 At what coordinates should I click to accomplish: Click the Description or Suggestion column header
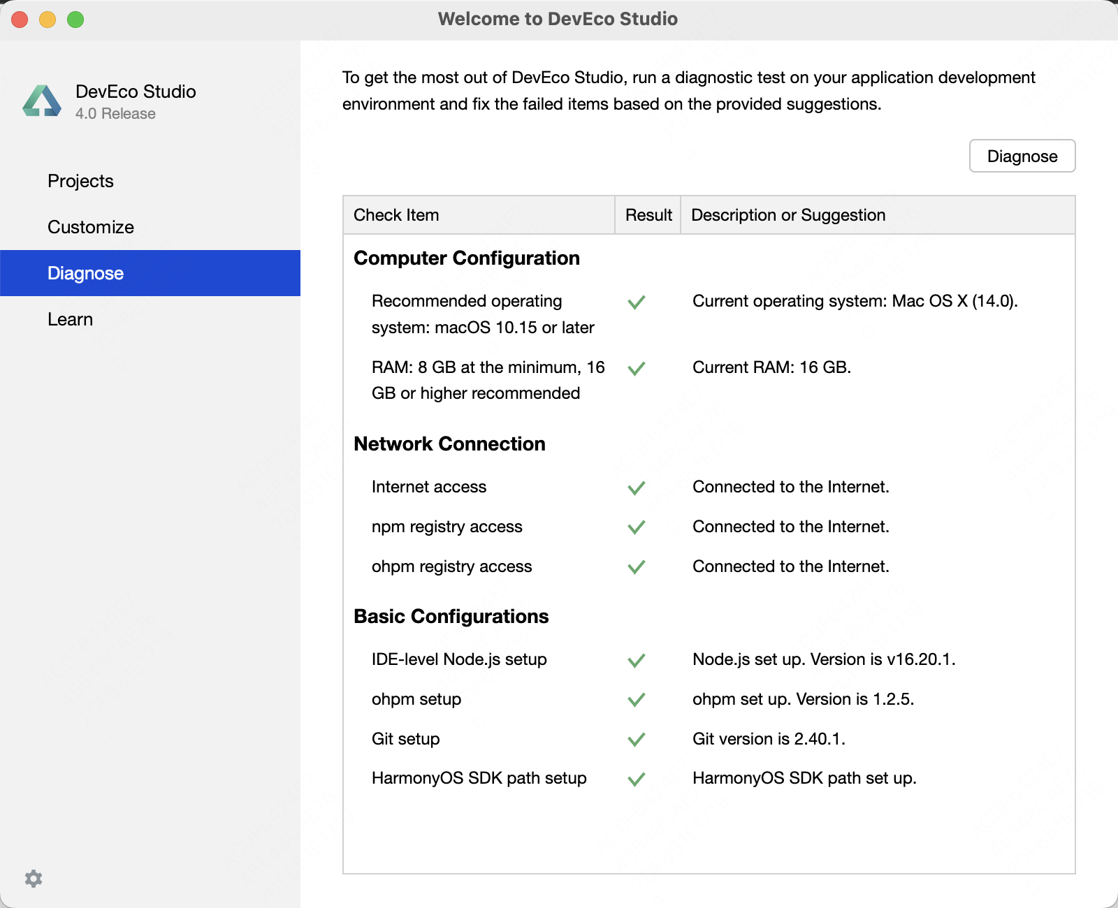tap(878, 215)
